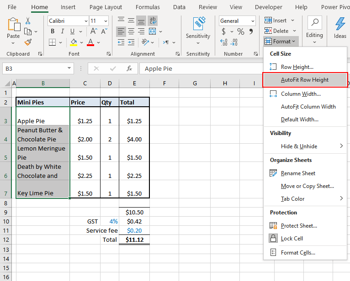
Task: Toggle Underline formatting
Action: (x=72, y=31)
